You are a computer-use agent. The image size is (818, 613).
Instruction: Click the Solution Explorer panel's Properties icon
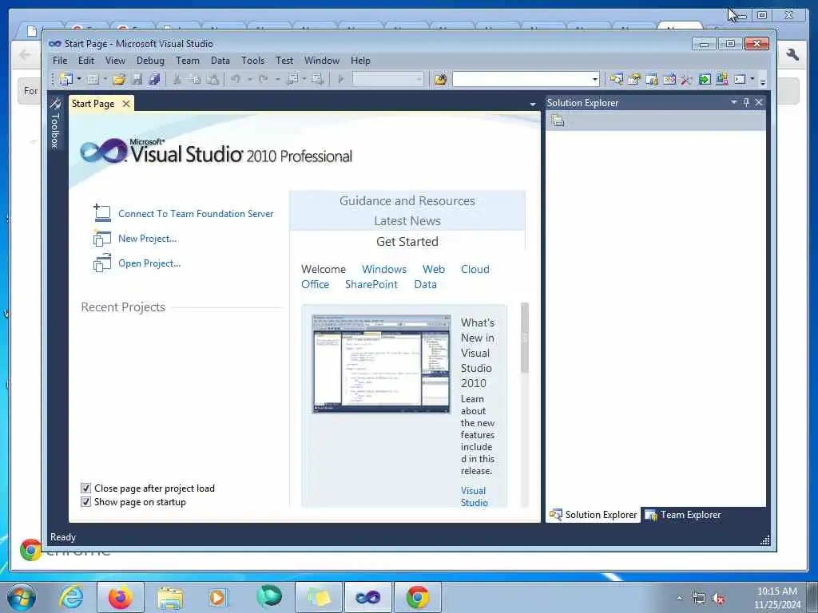click(x=558, y=121)
